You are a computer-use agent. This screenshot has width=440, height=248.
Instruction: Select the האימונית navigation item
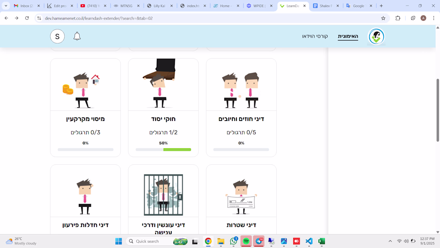[x=348, y=36]
